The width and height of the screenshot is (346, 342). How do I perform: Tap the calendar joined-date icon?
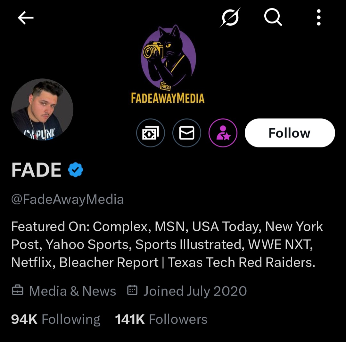tap(132, 290)
